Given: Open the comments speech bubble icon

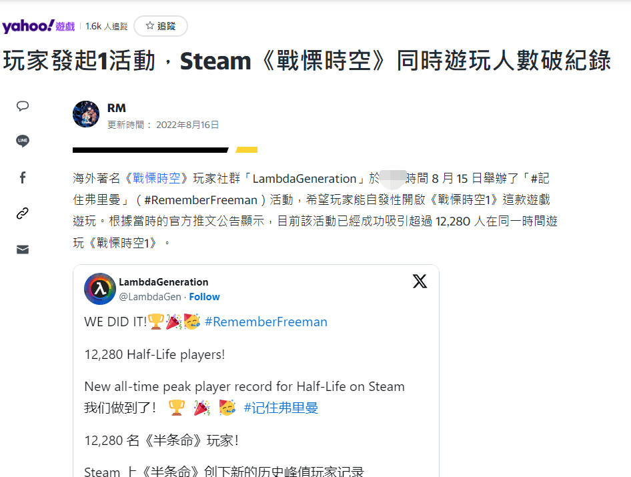Looking at the screenshot, I should pyautogui.click(x=23, y=106).
